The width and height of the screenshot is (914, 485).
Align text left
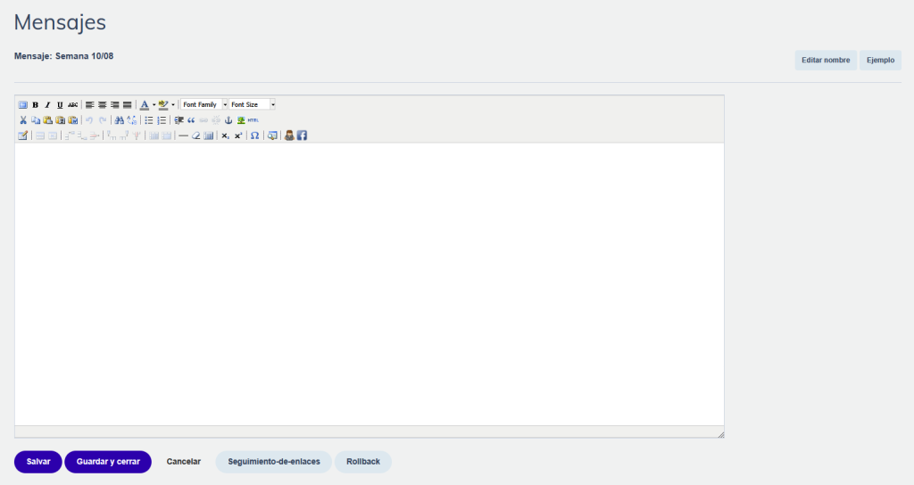point(89,105)
